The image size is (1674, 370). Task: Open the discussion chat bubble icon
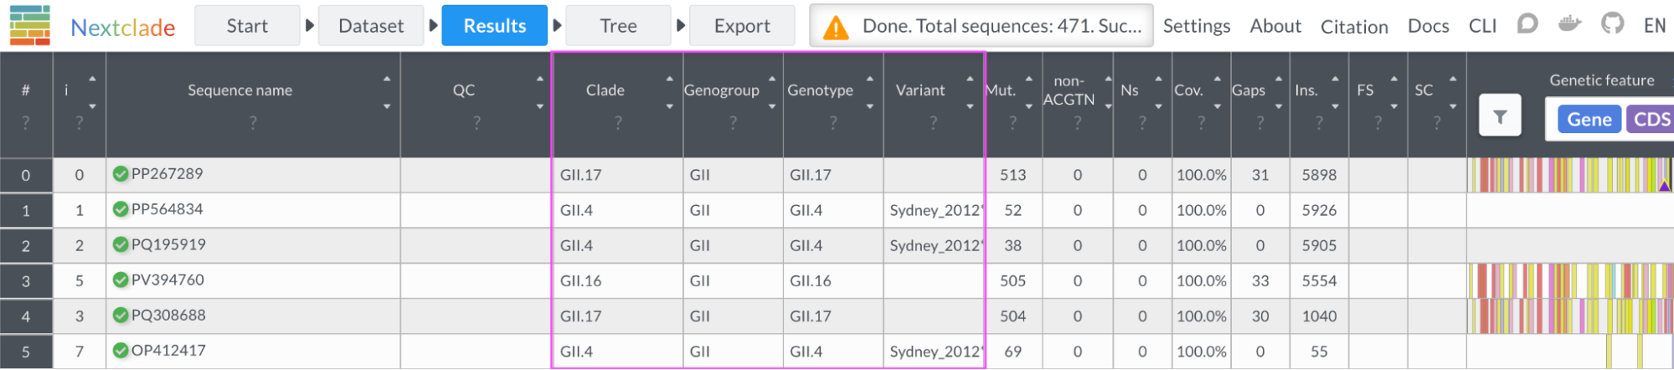pos(1527,24)
